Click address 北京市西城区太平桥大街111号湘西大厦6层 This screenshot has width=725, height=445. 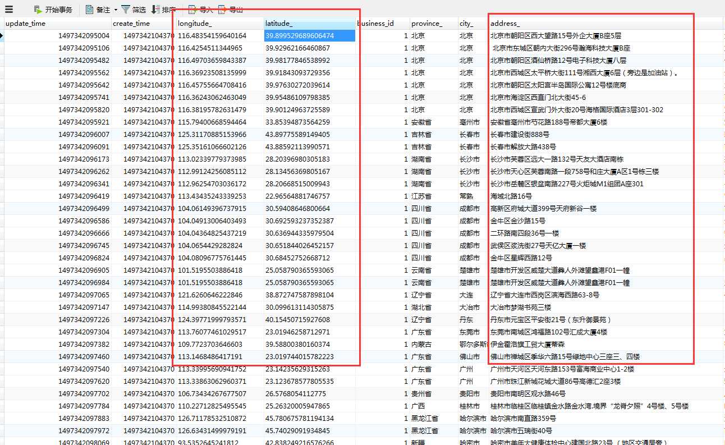(x=586, y=72)
